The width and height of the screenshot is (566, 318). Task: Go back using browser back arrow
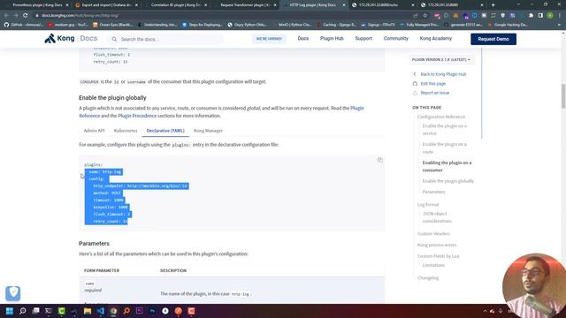6,16
